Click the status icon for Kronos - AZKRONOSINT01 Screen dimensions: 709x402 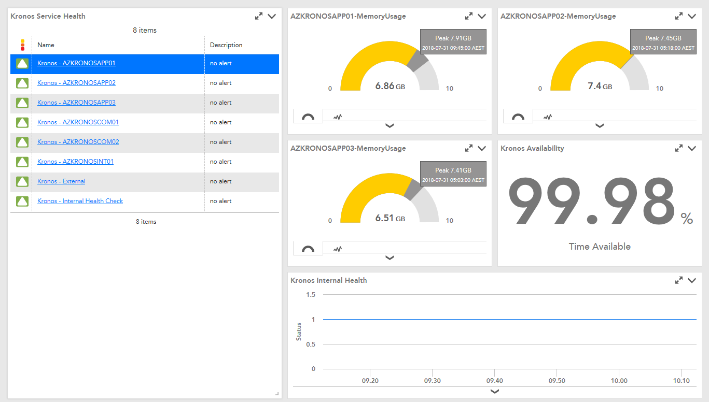point(22,162)
